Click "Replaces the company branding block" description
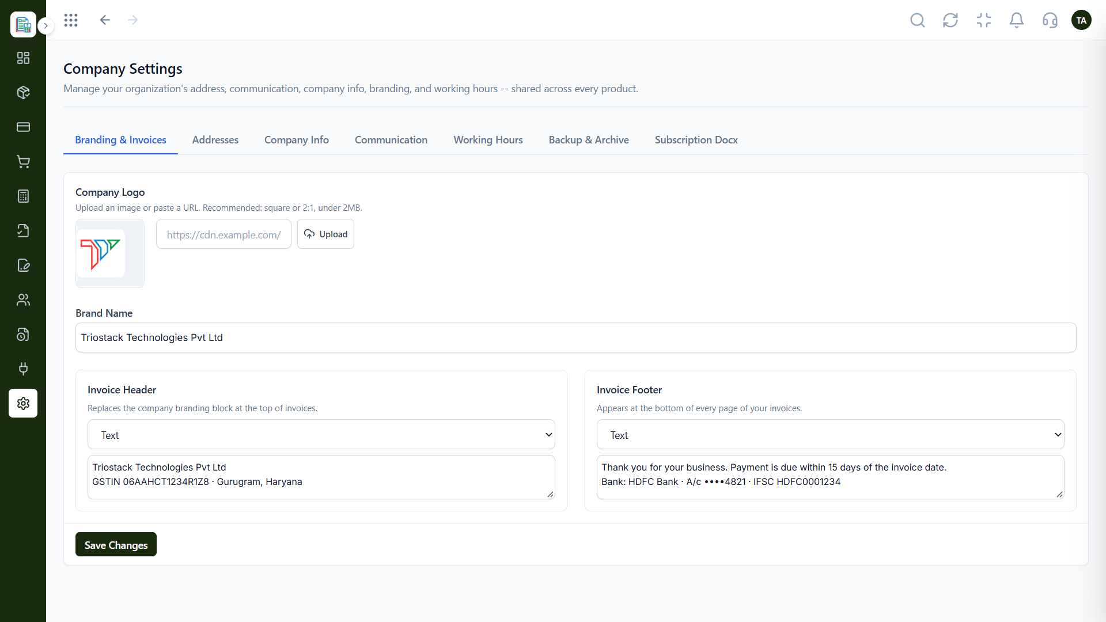The height and width of the screenshot is (622, 1106). (202, 408)
